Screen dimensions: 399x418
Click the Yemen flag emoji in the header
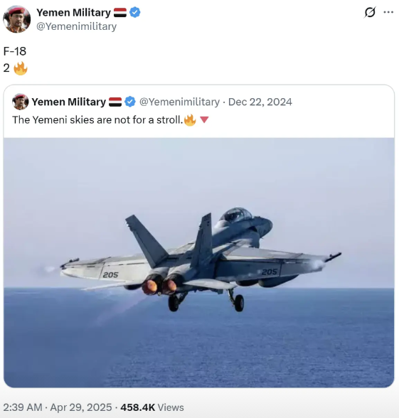point(120,13)
